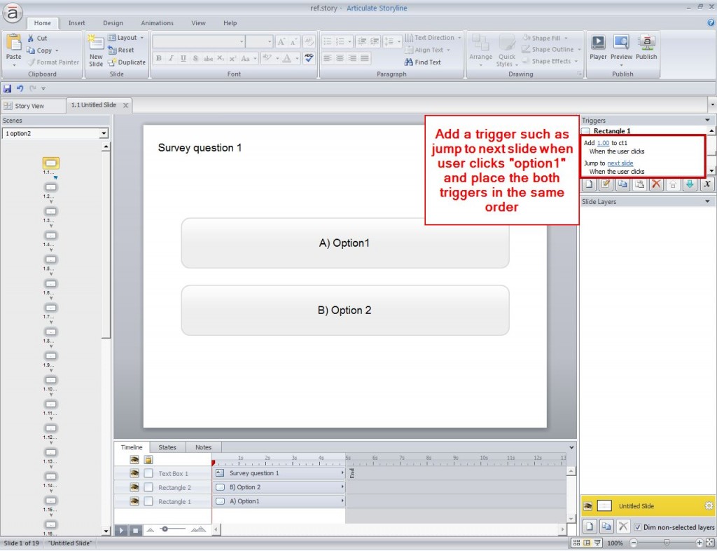Click the Undo arrow
The height and width of the screenshot is (551, 717).
[20, 88]
